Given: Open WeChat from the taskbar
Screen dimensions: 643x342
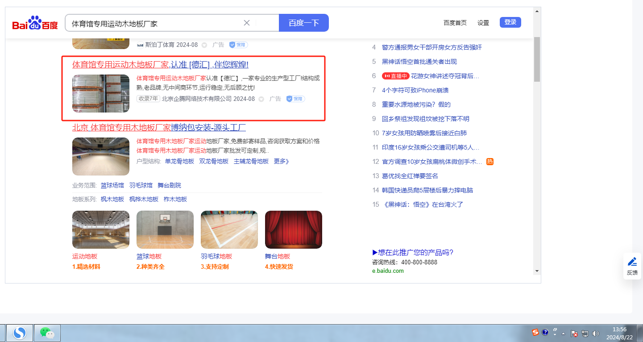Looking at the screenshot, I should pos(47,333).
